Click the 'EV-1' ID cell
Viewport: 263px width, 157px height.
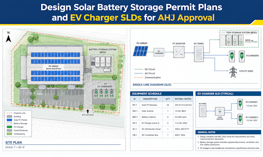click(x=135, y=123)
